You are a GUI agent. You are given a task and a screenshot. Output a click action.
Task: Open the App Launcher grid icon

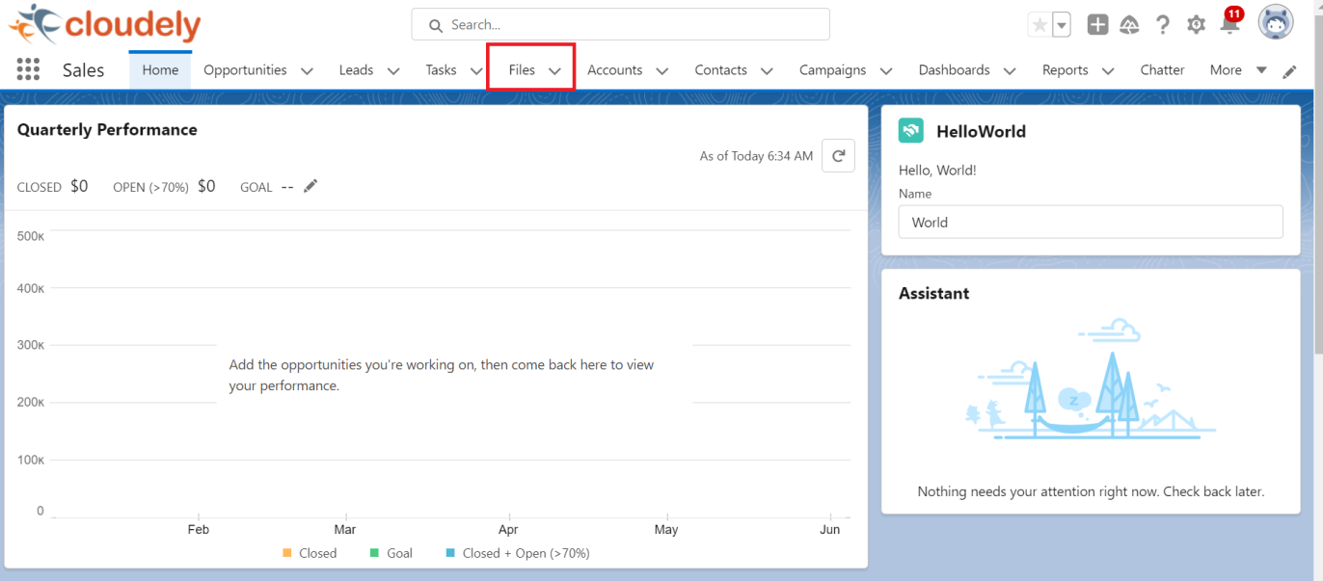click(28, 69)
